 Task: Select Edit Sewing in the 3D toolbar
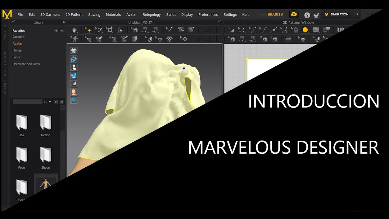pyautogui.click(x=134, y=30)
